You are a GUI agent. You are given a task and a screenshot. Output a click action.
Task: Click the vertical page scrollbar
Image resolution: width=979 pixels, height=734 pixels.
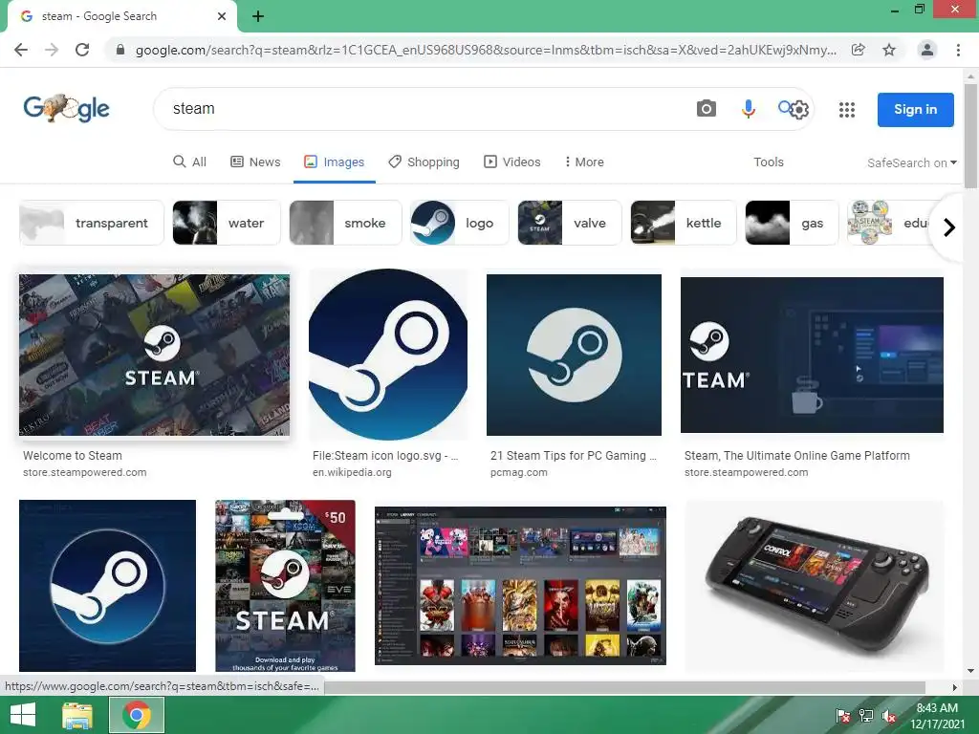[970, 135]
